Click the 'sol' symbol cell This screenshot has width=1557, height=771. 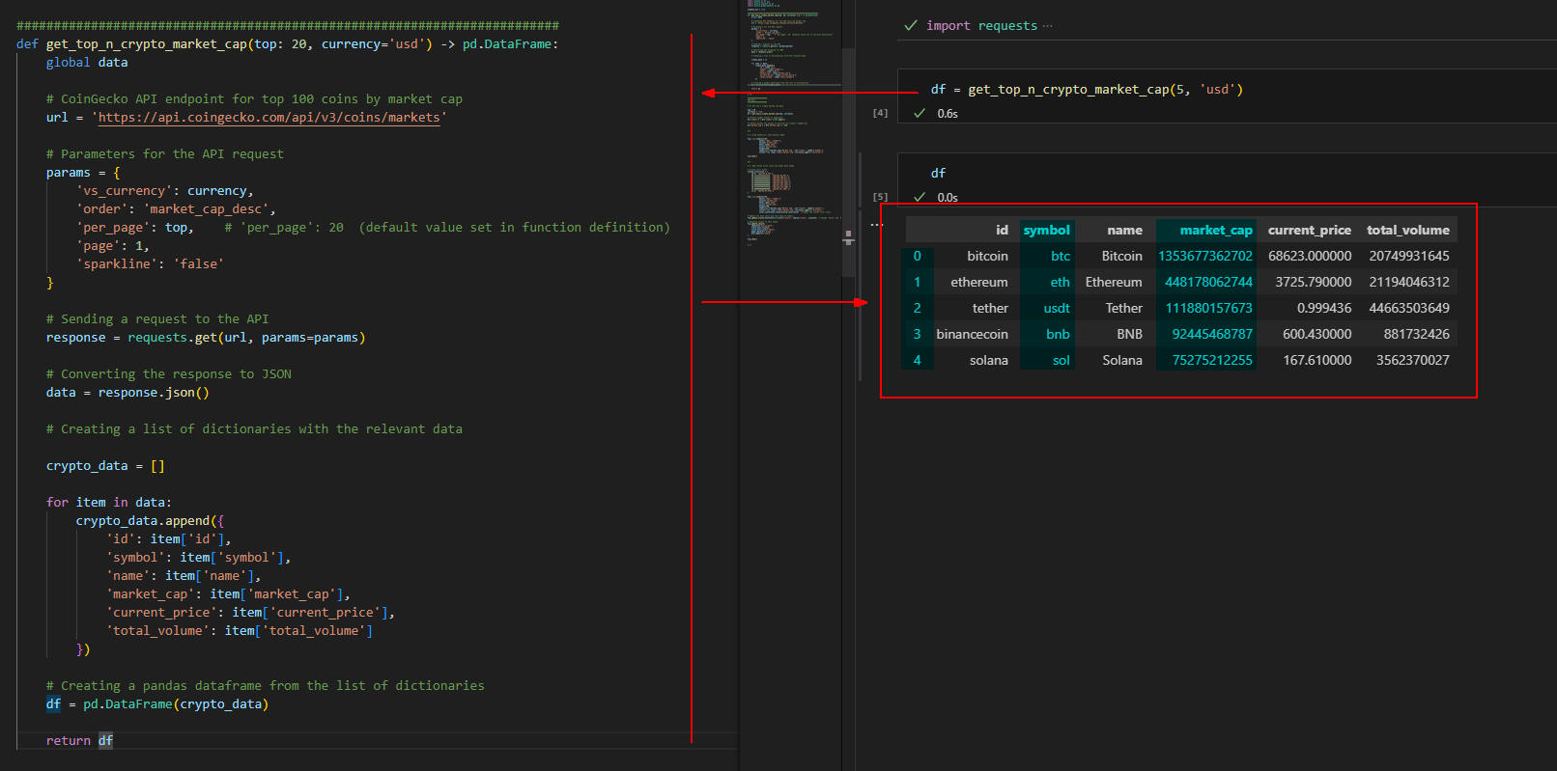coord(1062,360)
